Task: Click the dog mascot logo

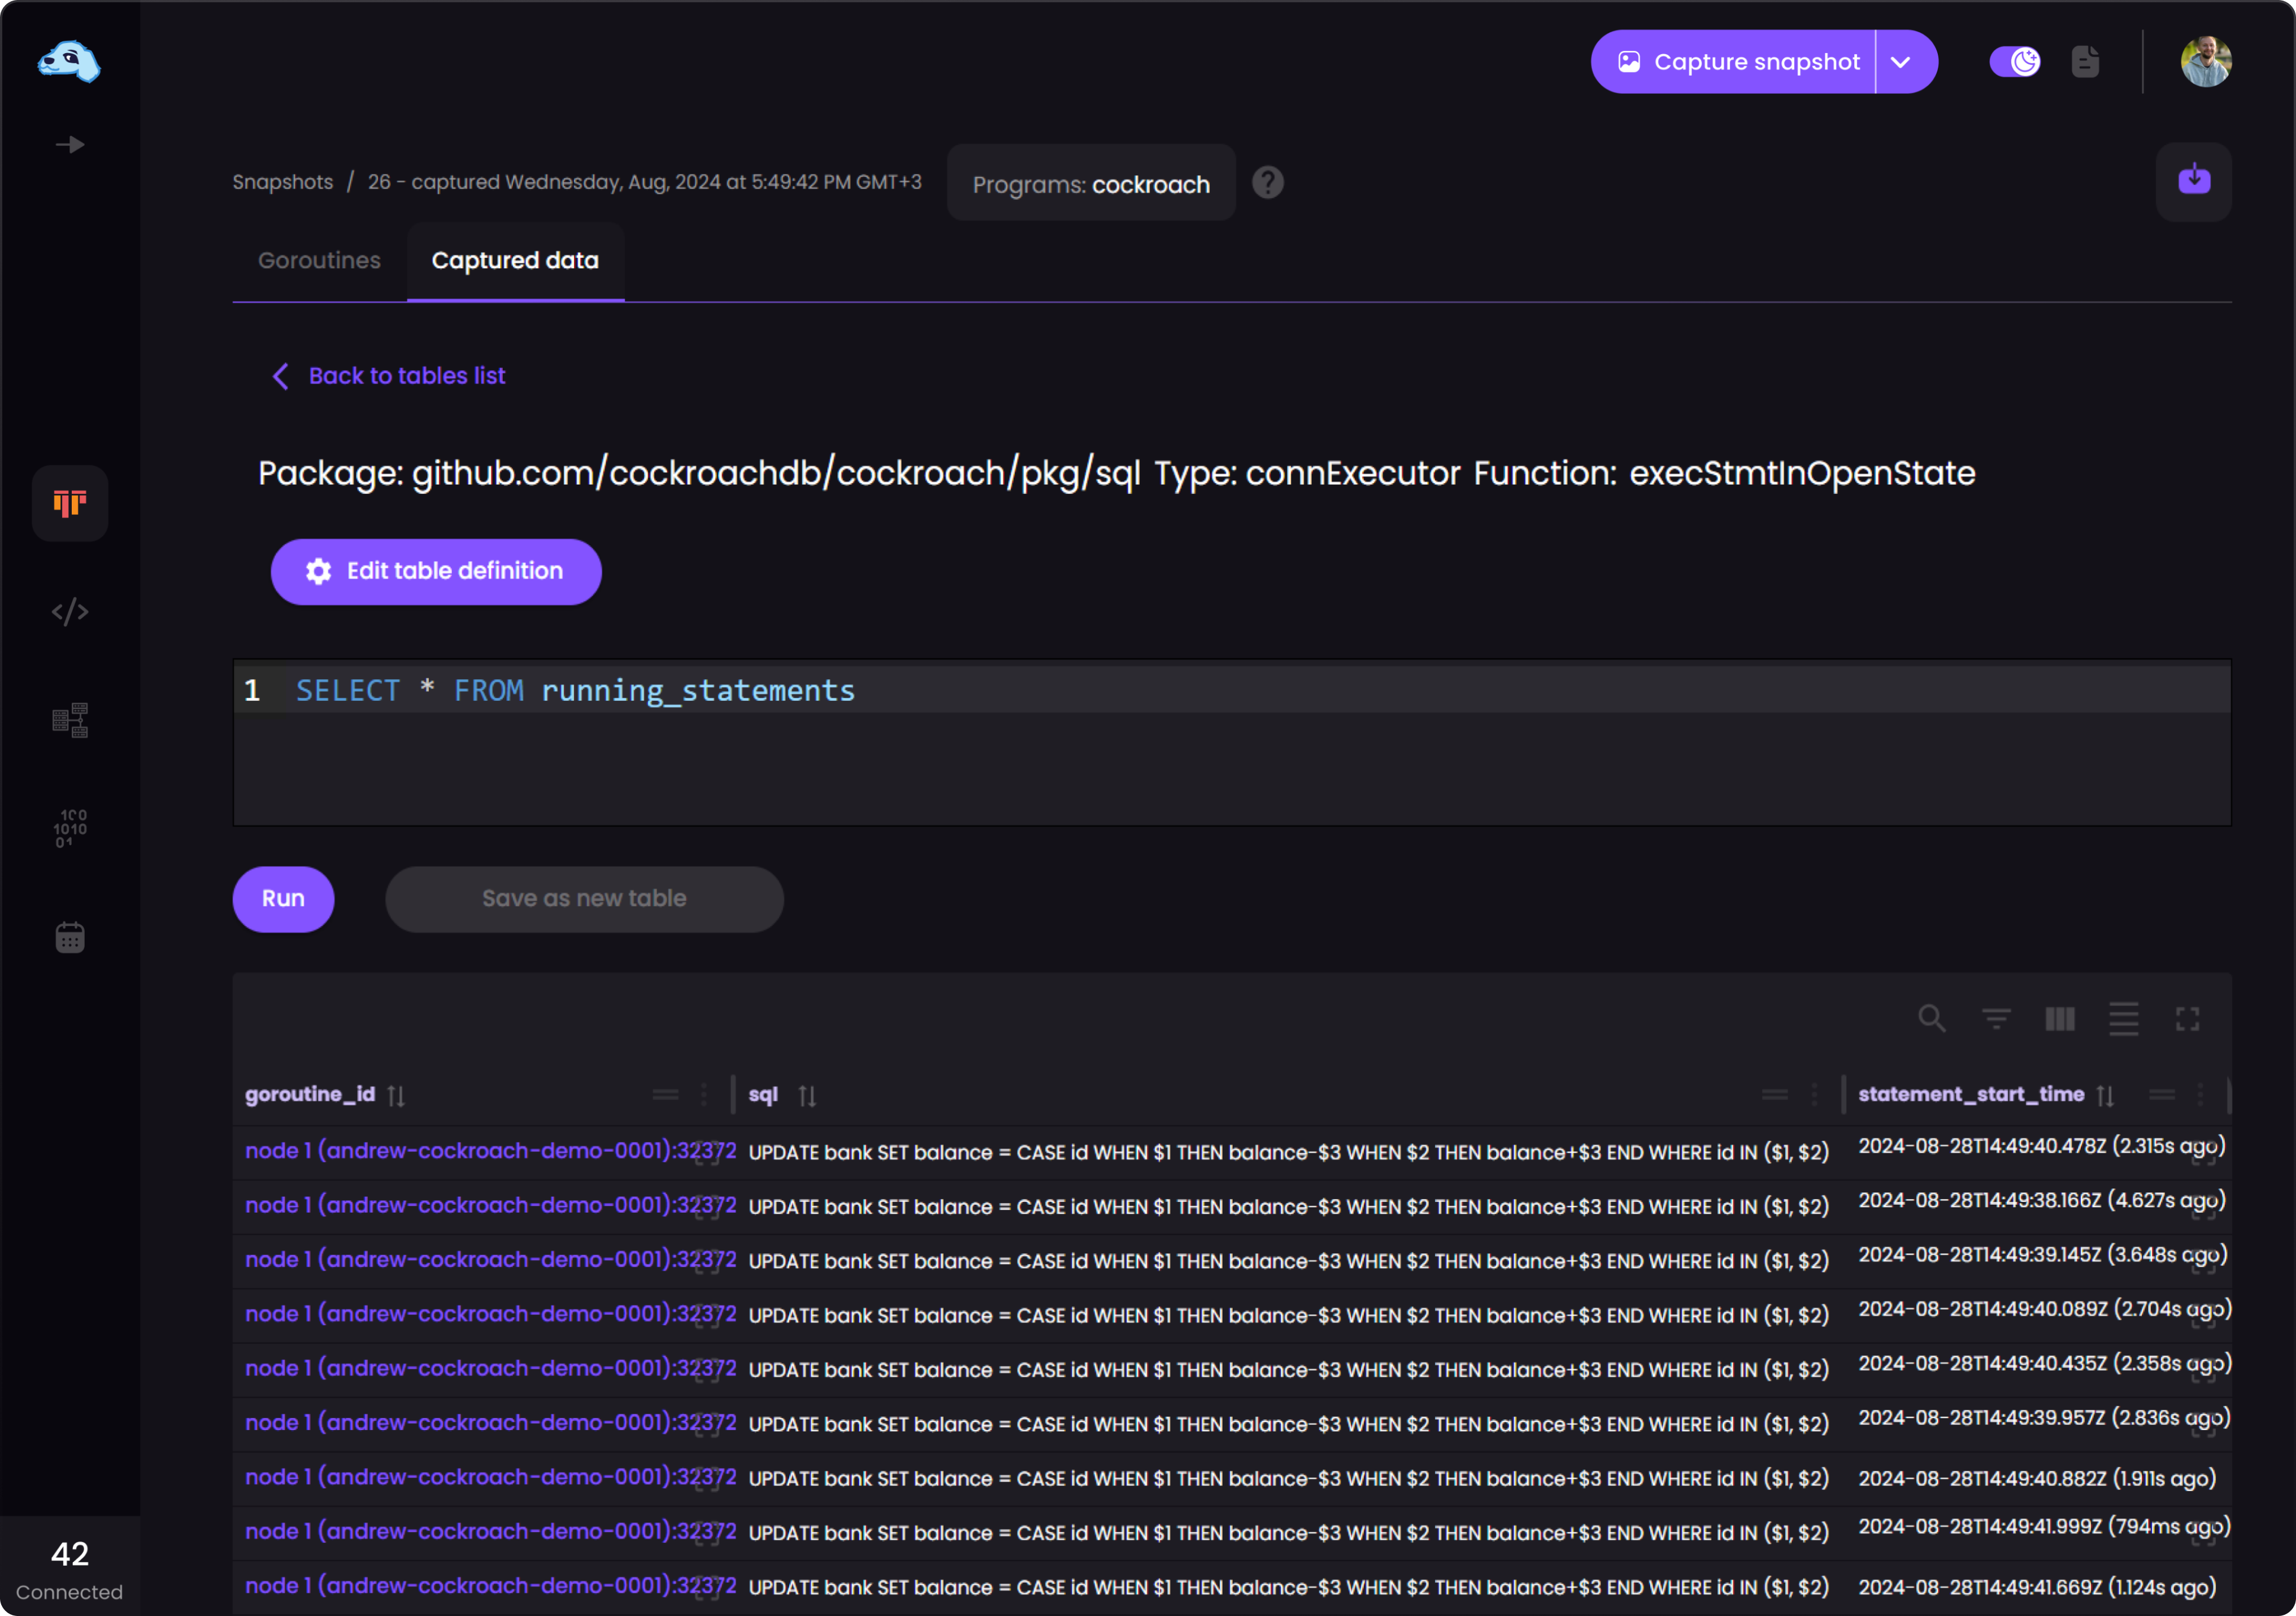Action: [x=69, y=62]
